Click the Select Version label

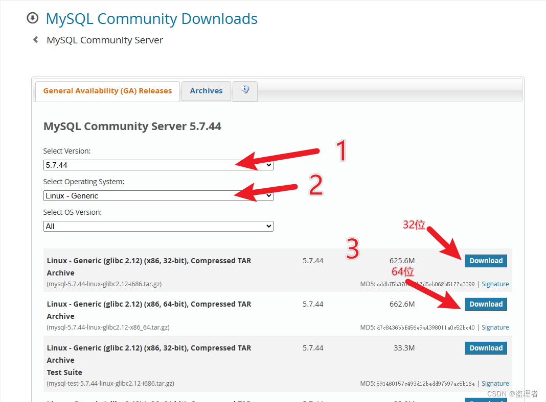[x=67, y=151]
